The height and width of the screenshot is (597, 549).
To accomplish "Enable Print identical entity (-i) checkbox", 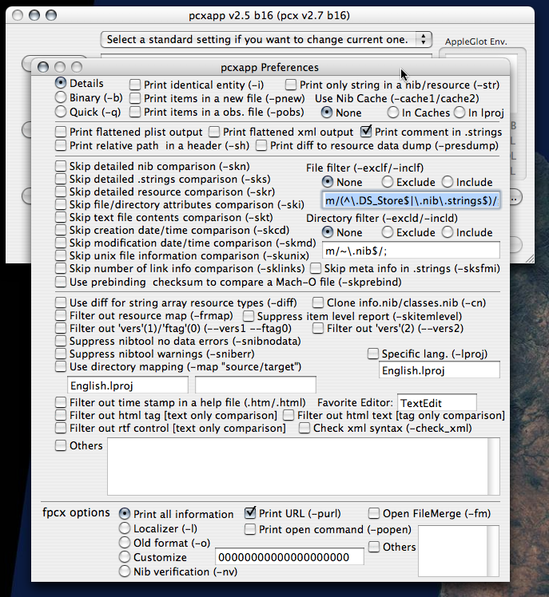I will [136, 85].
